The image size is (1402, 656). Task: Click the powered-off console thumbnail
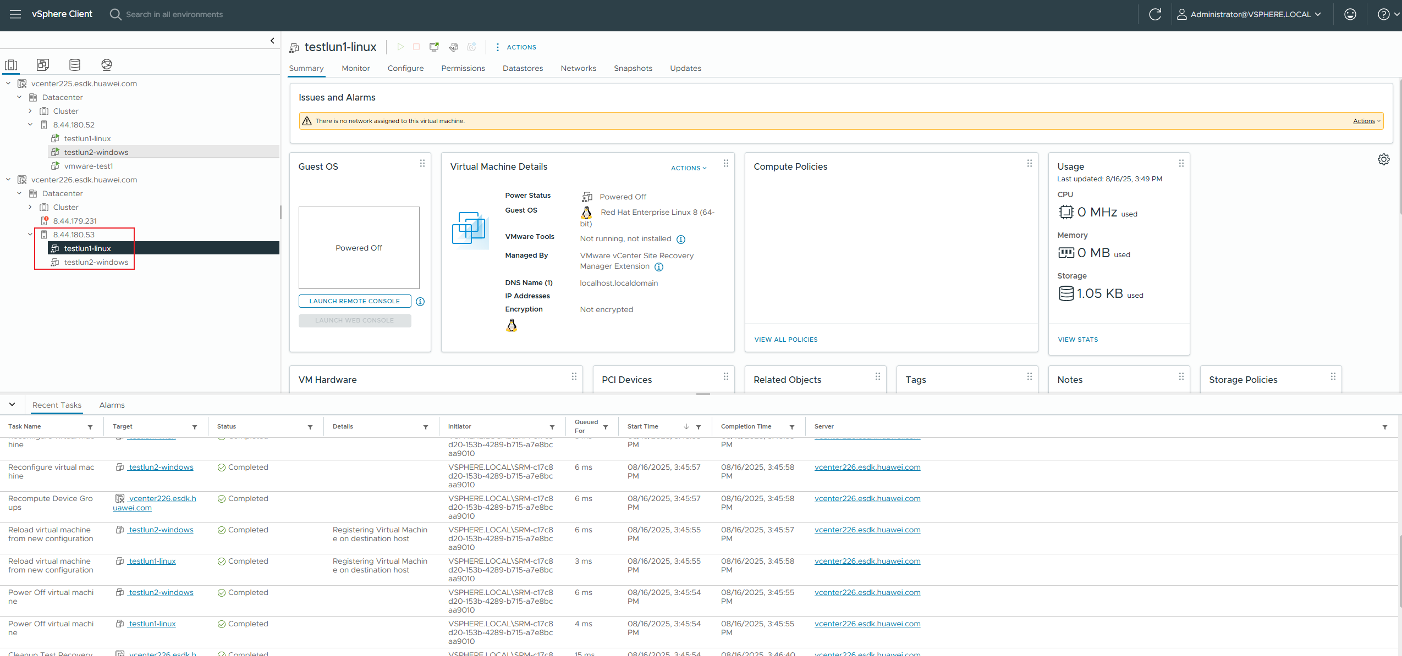click(359, 248)
